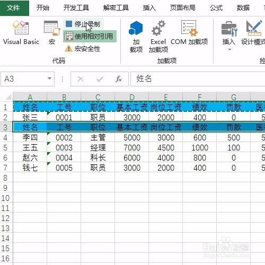Select column B header
This screenshot has width=265, height=265.
coord(64,97)
